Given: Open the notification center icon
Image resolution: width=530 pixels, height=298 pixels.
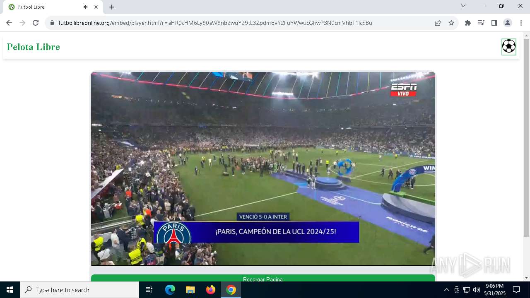Looking at the screenshot, I should click(516, 290).
